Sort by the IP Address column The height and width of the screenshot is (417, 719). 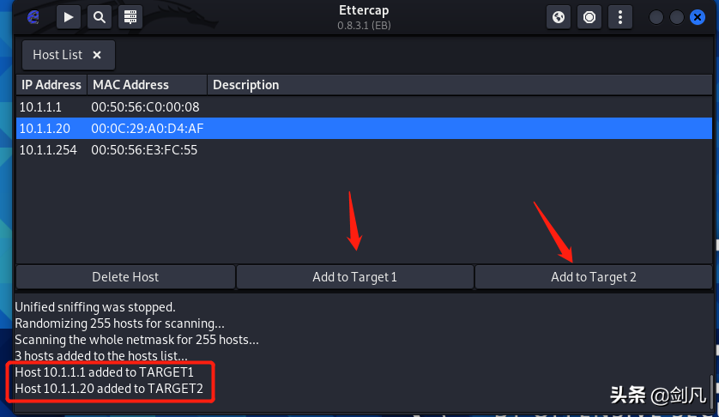click(51, 85)
